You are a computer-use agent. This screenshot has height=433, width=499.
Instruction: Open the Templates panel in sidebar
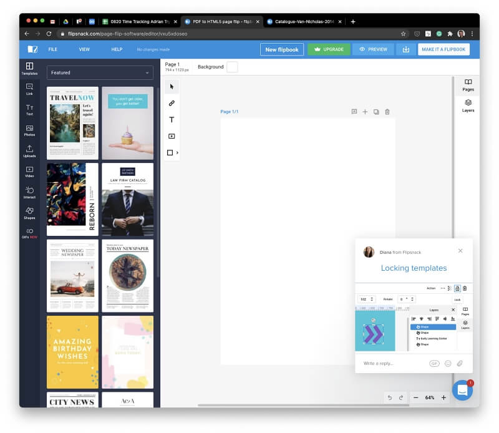coord(29,69)
